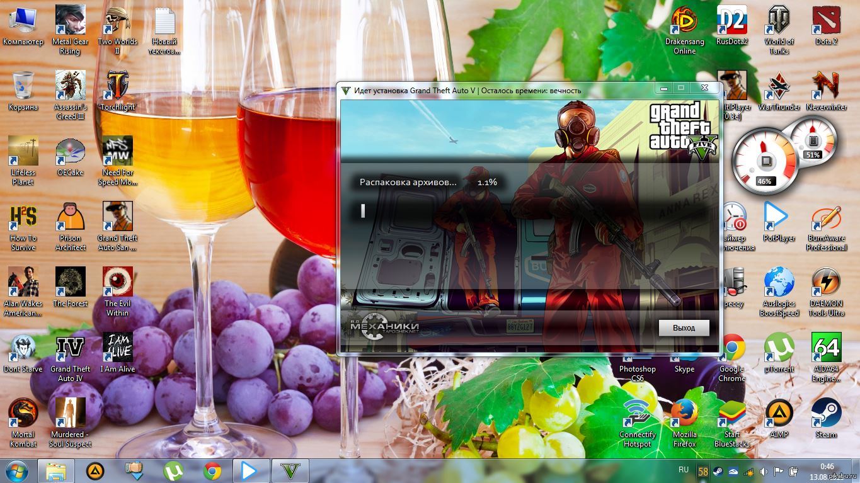Screen dimensions: 860x483
Task: Open the volume speaker tray icon
Action: [764, 472]
